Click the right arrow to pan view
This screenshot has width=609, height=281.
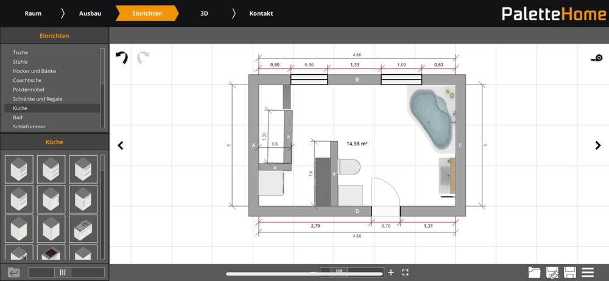point(597,145)
